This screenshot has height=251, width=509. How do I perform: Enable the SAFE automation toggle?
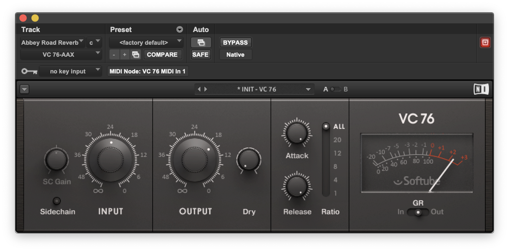pos(201,54)
